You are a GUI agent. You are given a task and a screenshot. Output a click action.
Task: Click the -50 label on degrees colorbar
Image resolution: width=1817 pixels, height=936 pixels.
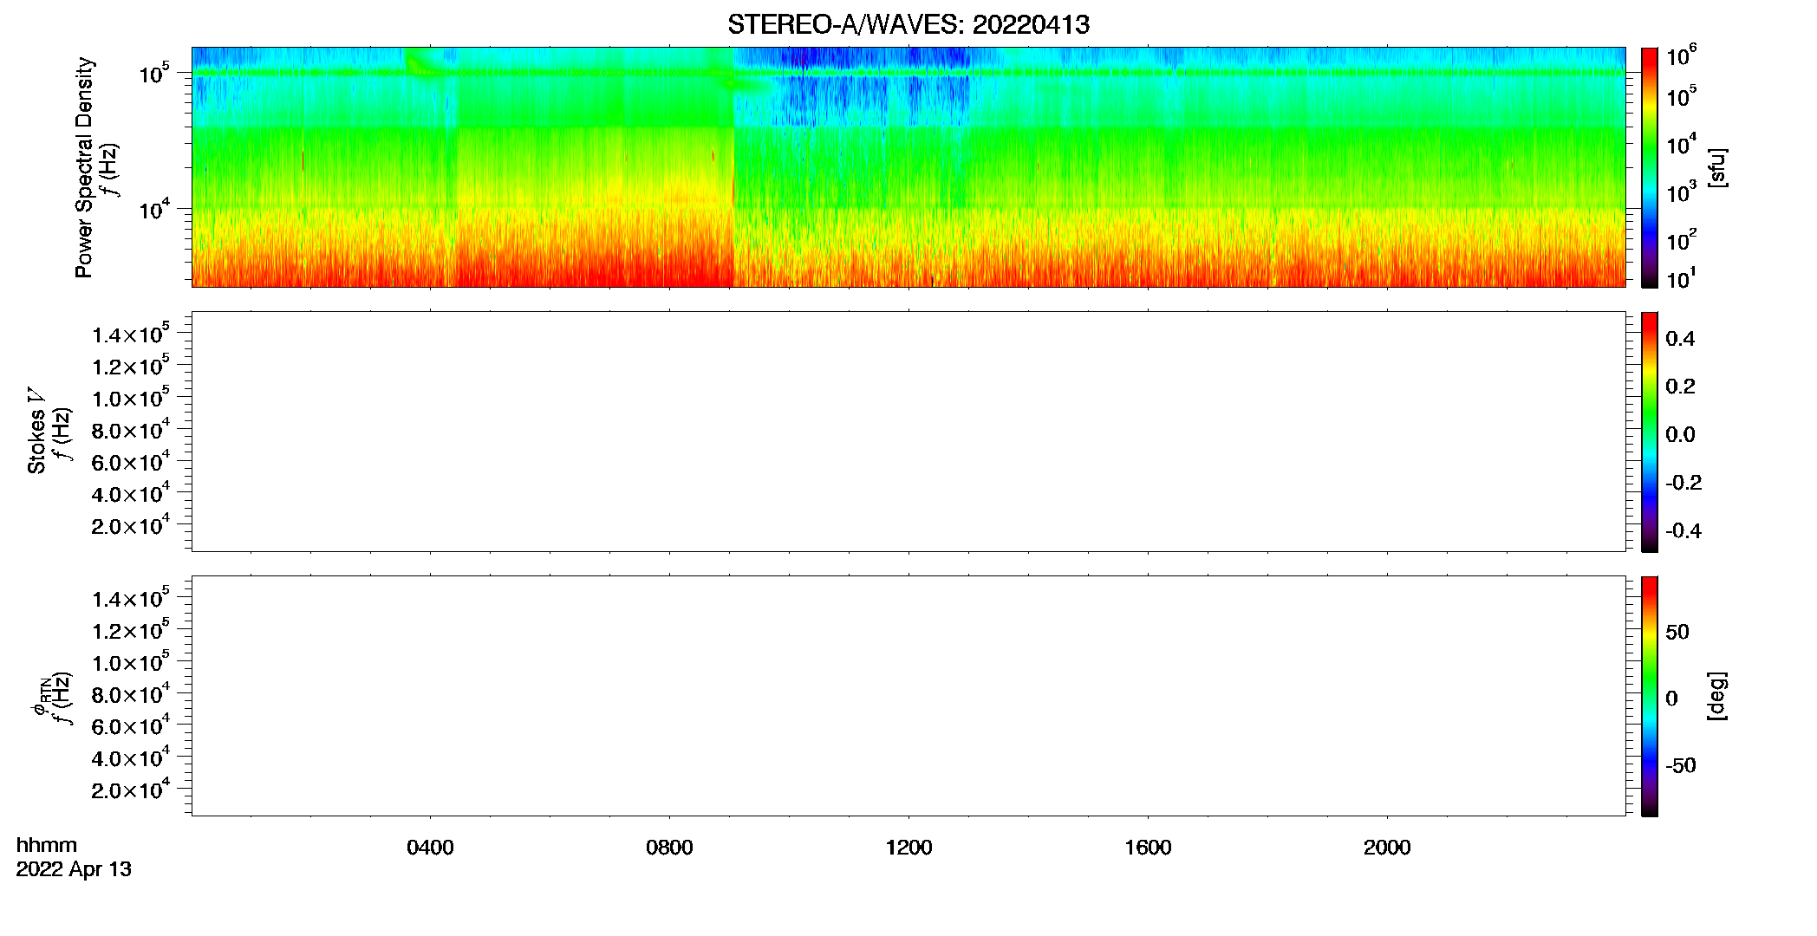1680,766
